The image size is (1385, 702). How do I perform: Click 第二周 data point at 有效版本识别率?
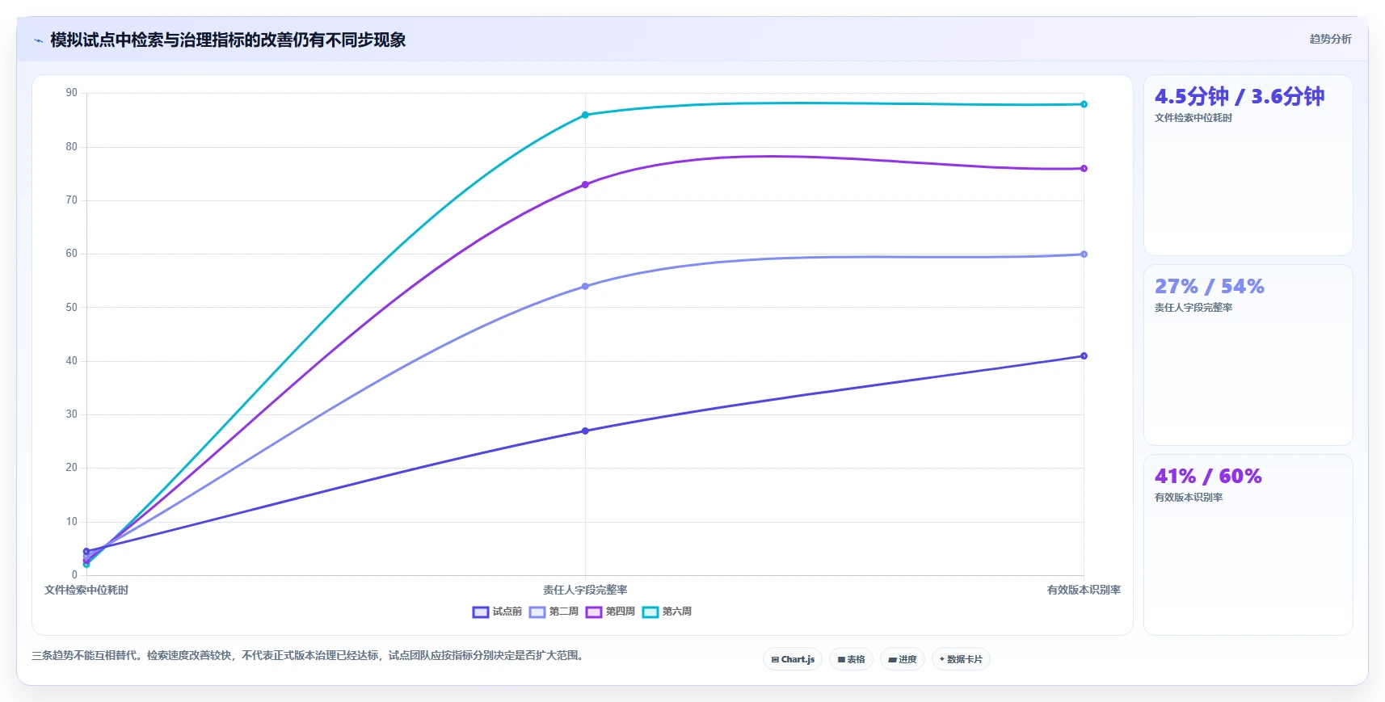coord(1084,254)
